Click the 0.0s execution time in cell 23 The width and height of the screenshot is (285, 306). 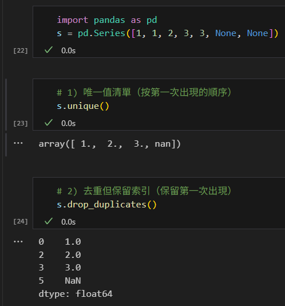(x=69, y=124)
